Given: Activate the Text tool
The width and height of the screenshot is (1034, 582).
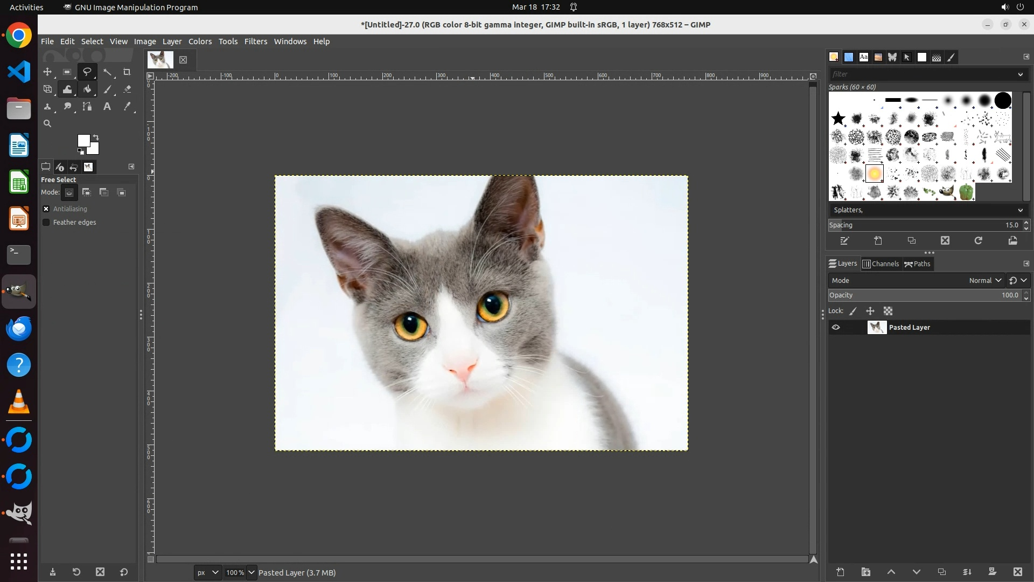Looking at the screenshot, I should coord(107,107).
